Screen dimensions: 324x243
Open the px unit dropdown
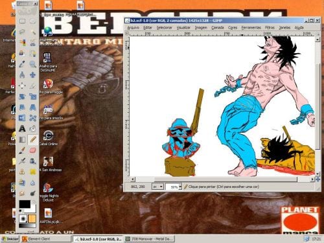tap(157, 187)
